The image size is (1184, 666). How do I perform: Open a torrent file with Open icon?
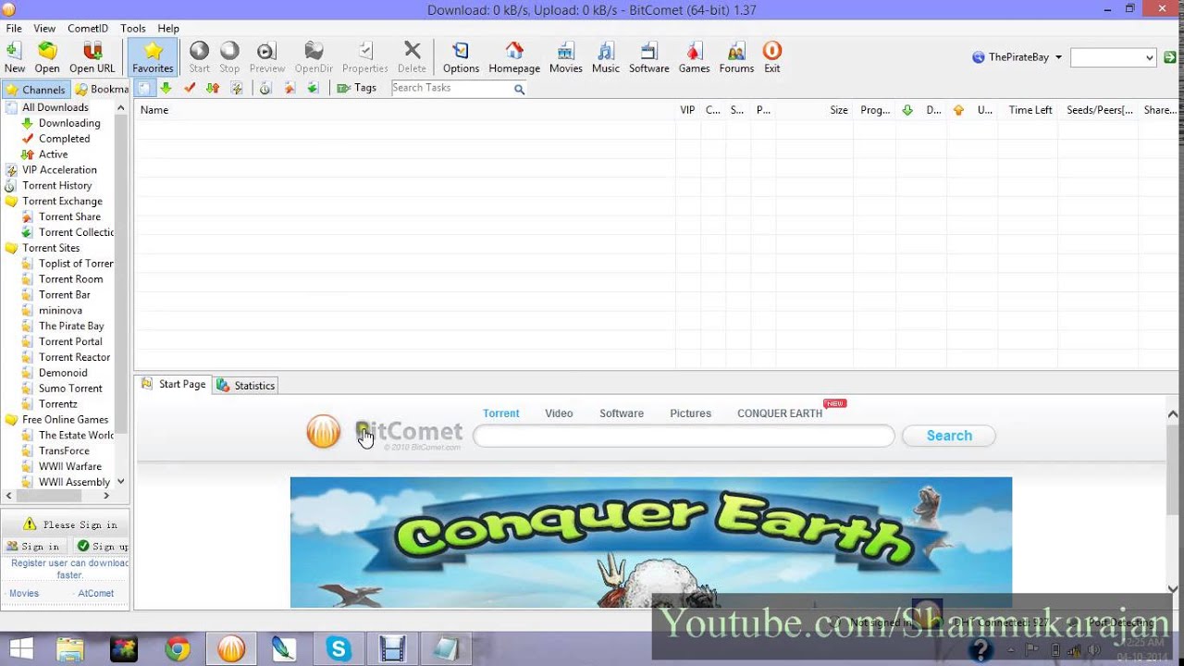[x=47, y=57]
